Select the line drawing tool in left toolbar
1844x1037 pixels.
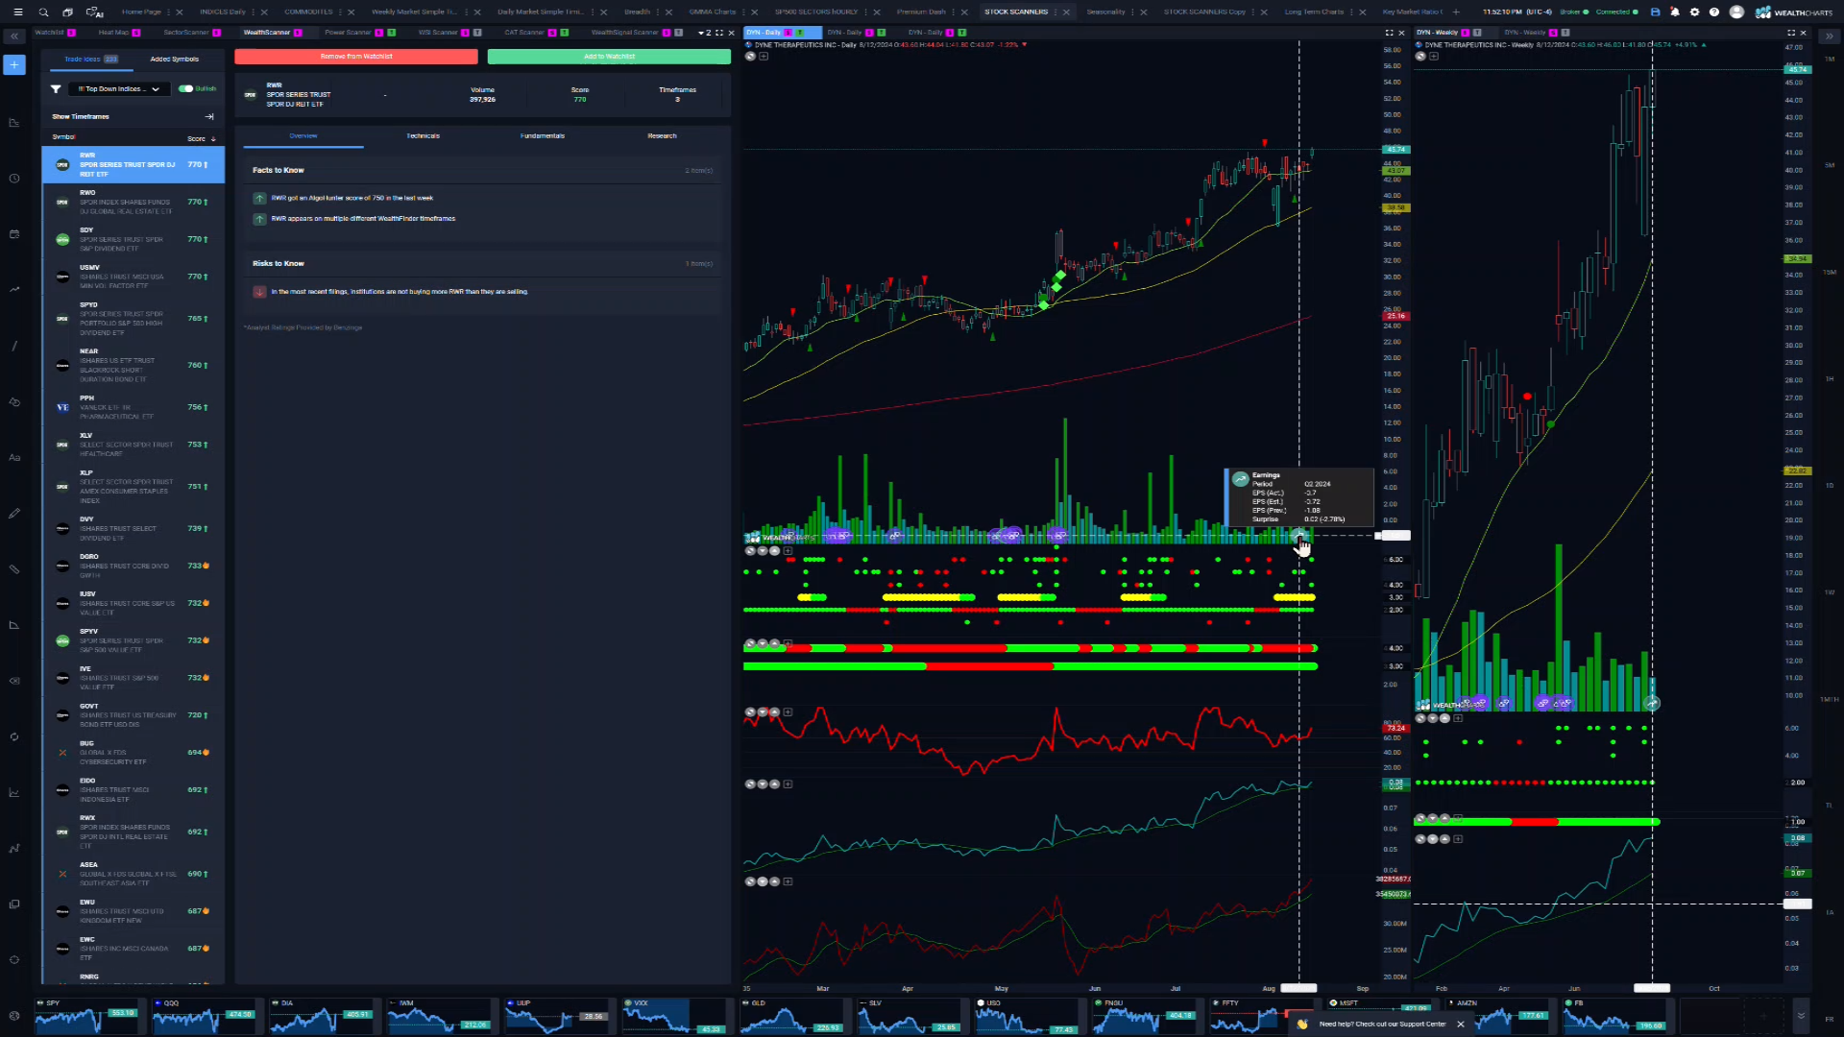(14, 346)
